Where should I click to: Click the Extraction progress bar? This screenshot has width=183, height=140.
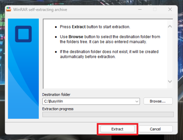tap(108, 115)
